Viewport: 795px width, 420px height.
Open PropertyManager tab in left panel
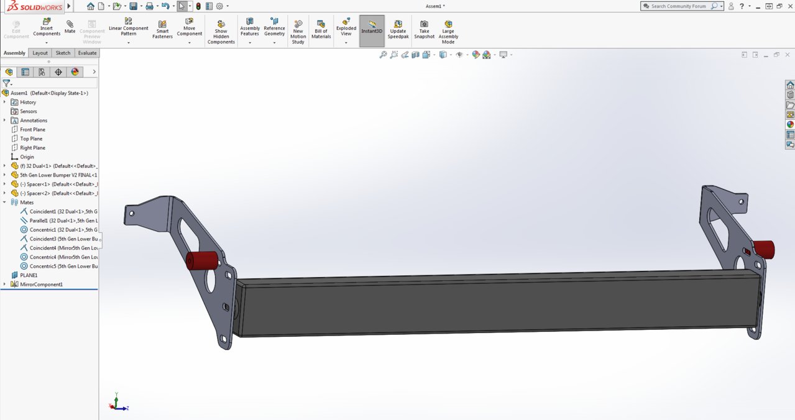pyautogui.click(x=25, y=72)
